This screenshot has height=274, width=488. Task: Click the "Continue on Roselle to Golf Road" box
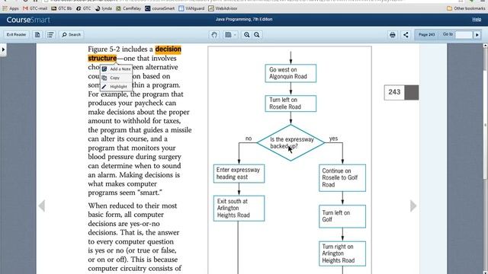pos(342,177)
